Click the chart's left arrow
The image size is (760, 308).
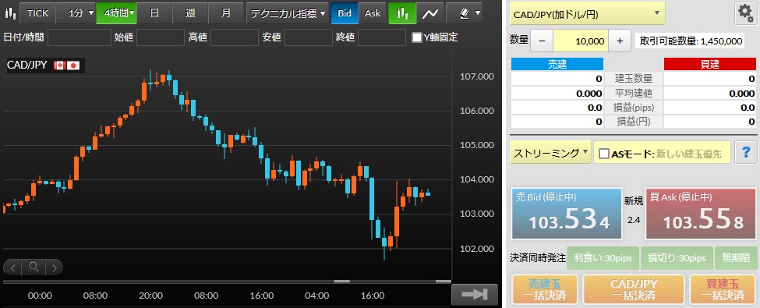click(13, 267)
